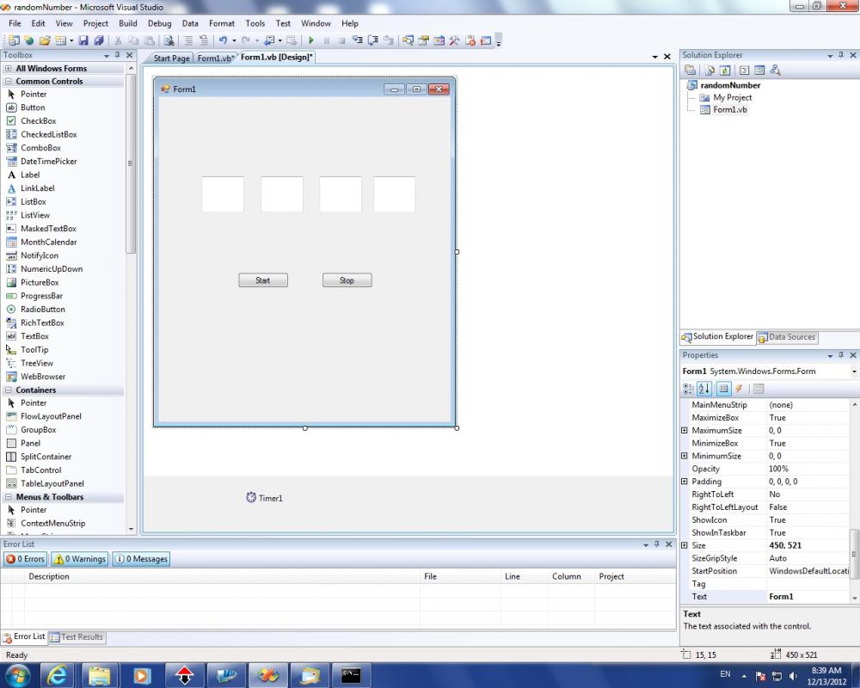Click the Error List toolbar icon
Viewport: 860px width, 688px height.
(x=470, y=40)
